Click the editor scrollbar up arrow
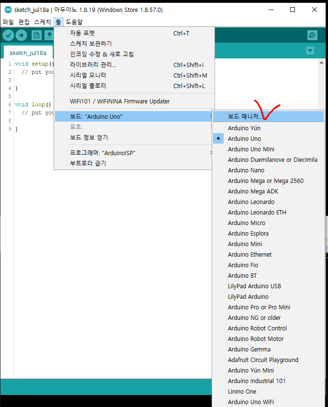328x407 pixels. [x=321, y=63]
